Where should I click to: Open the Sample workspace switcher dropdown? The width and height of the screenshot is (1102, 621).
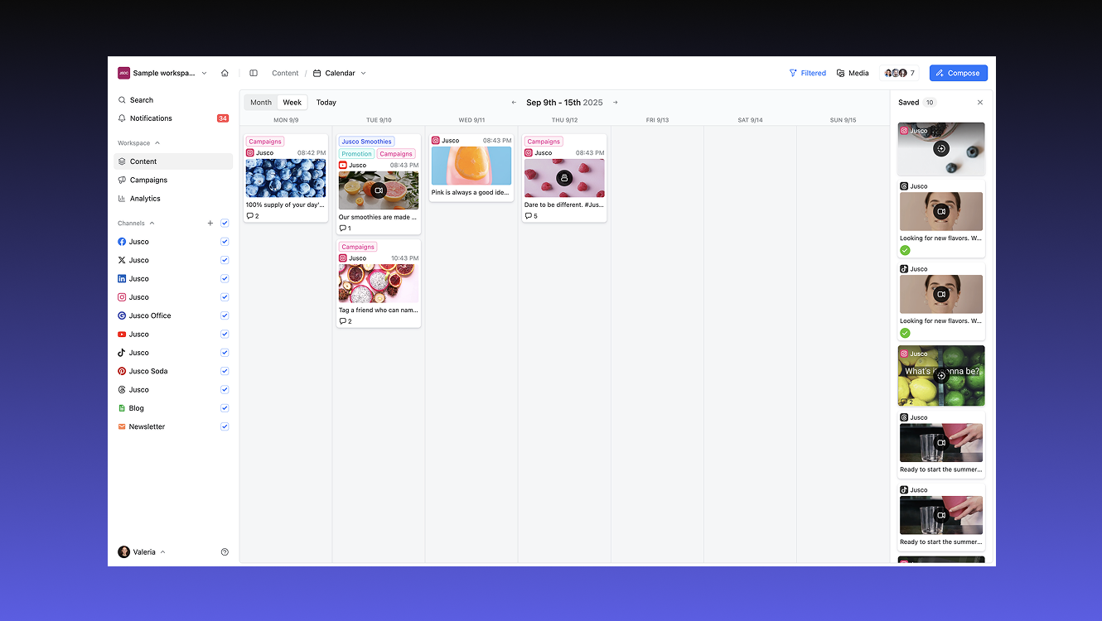[x=162, y=73]
